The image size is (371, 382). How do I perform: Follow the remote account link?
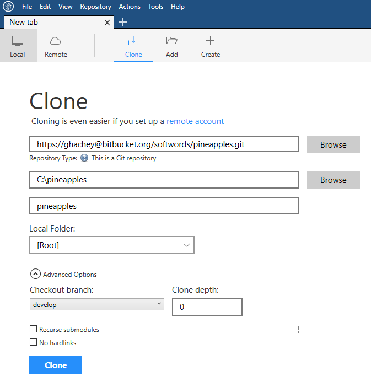195,121
